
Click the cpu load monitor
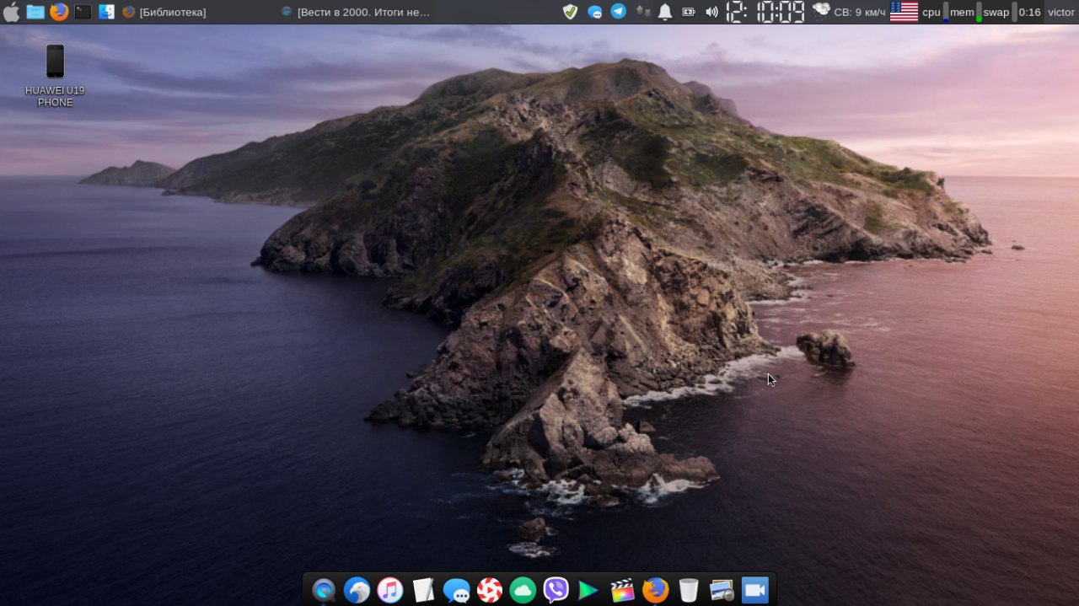point(935,12)
